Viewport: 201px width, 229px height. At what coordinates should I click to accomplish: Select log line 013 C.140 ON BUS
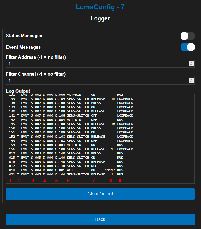[66, 158]
